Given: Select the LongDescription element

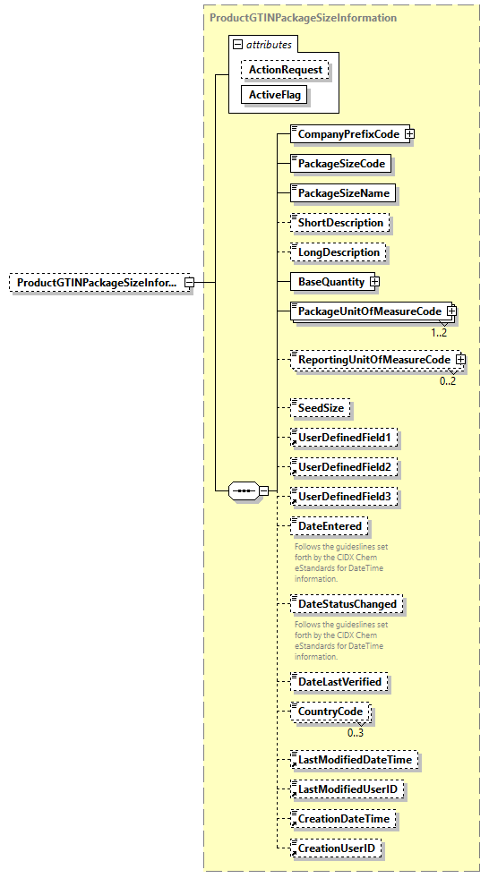Looking at the screenshot, I should click(339, 252).
